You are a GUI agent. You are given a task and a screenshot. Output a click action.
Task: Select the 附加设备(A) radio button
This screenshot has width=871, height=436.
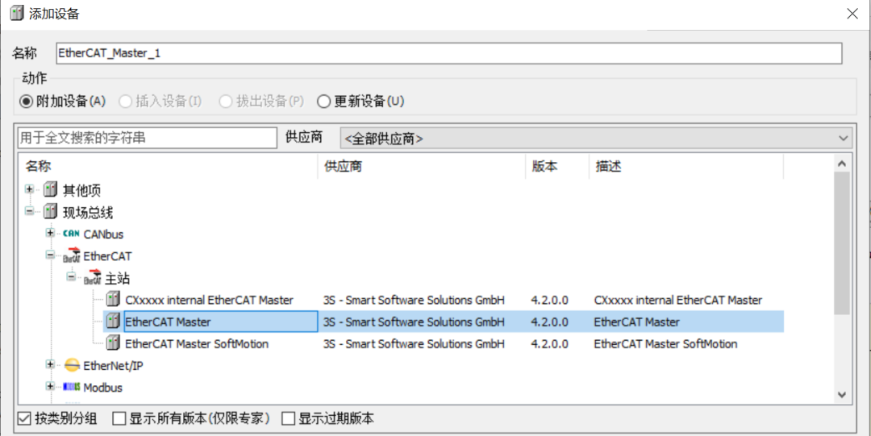click(x=25, y=102)
